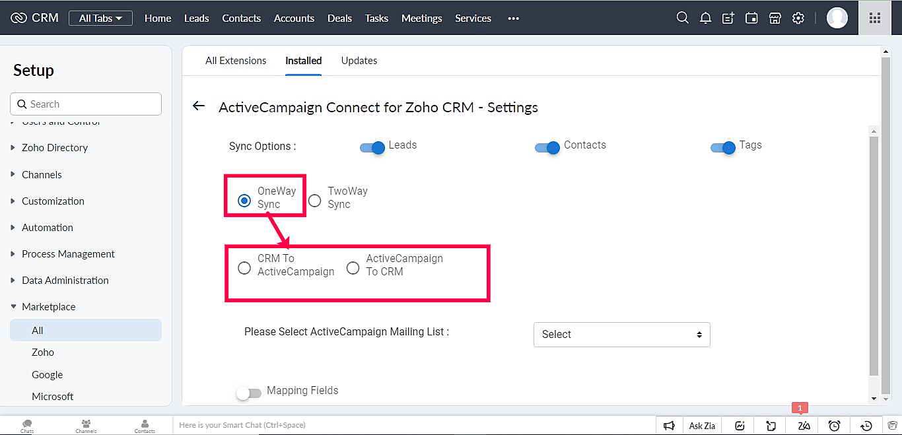Click the create new record plus icon
902x435 pixels.
coord(728,18)
